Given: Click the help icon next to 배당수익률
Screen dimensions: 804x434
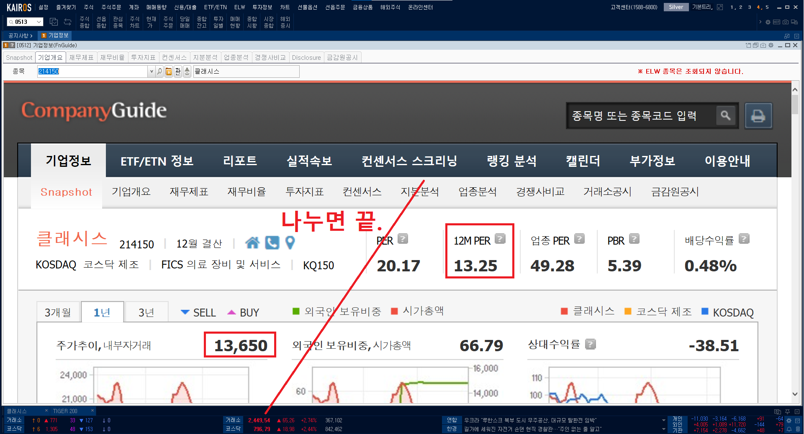Looking at the screenshot, I should pos(744,239).
